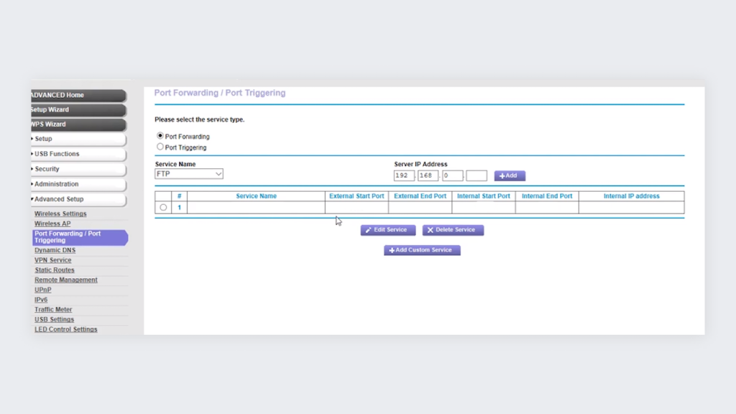Open the Traffic Meter page
The height and width of the screenshot is (414, 736).
[x=53, y=309]
